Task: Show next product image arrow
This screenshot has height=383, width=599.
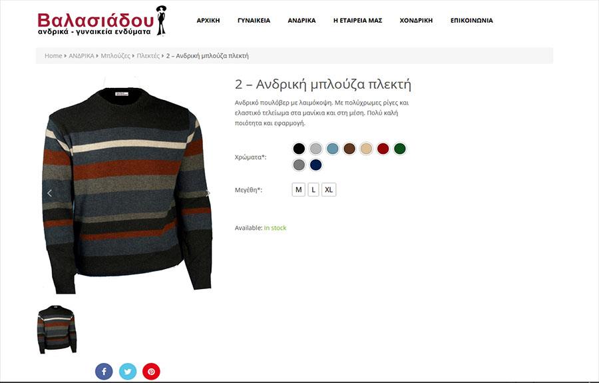Action: 208,193
